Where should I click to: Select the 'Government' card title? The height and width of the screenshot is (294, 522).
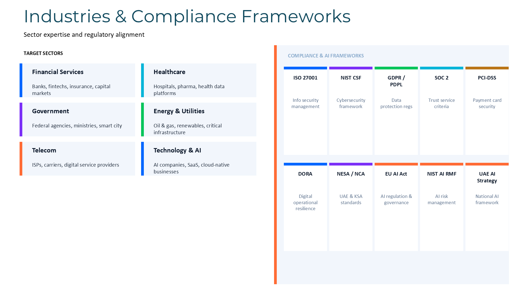click(x=51, y=111)
